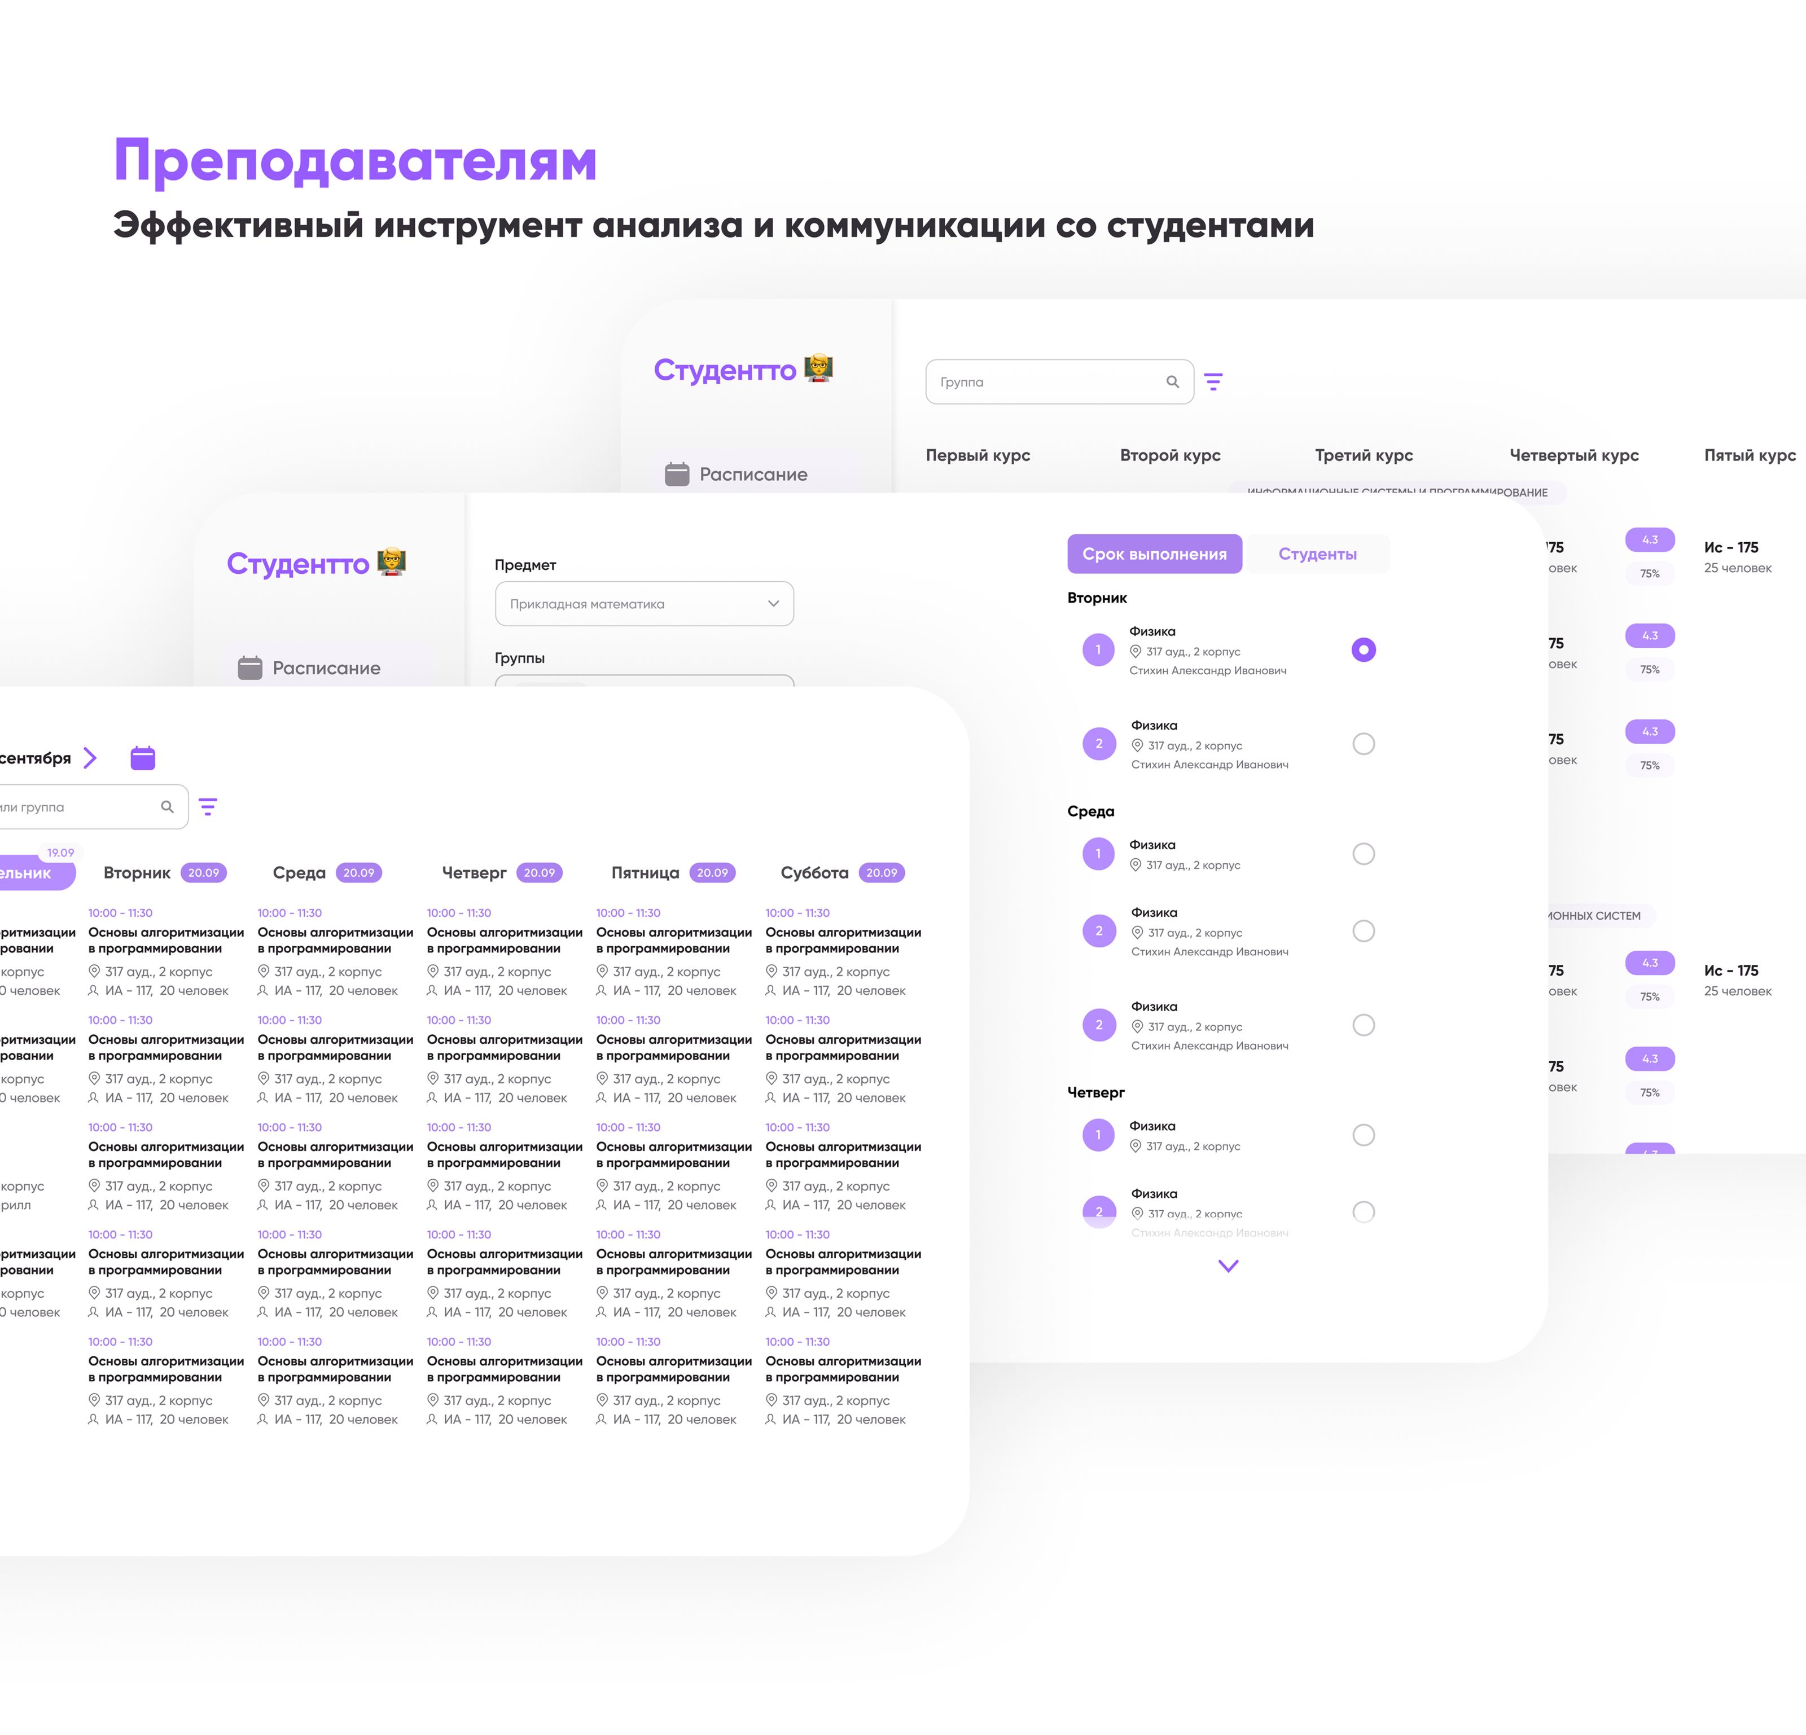Click the magnifier icon in the Группа search field
Viewport: 1806px width, 1735px height.
tap(1172, 381)
